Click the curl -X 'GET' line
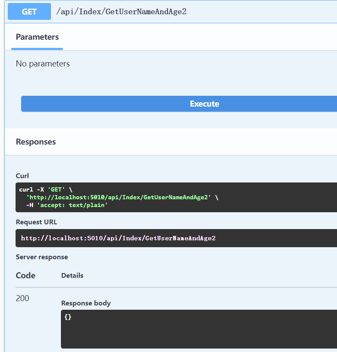This screenshot has width=337, height=352. tap(45, 190)
